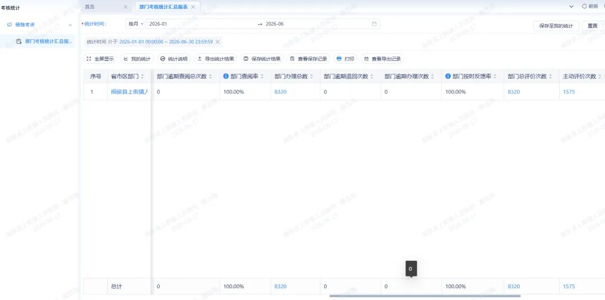Open 部门考核统计汇总报 sidebar item

48,41
